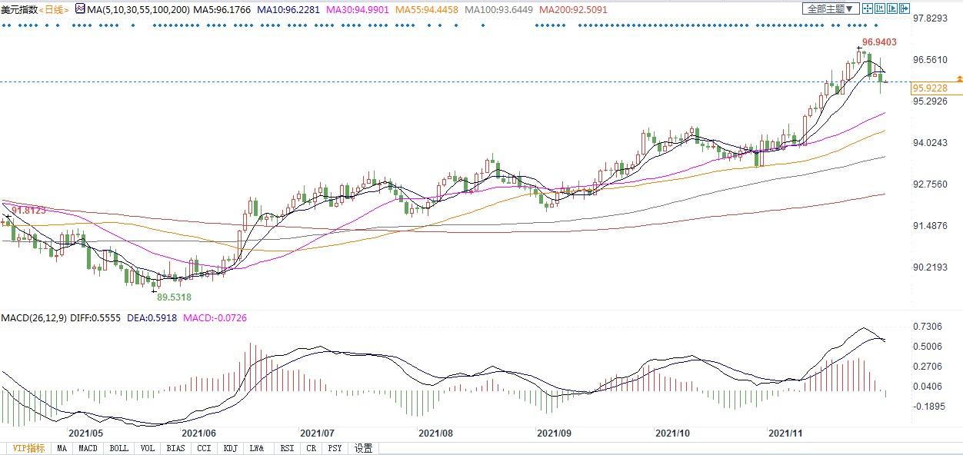Click the 0.2706 MACD axis value
Viewport: 963px width, 455px height.
point(928,366)
